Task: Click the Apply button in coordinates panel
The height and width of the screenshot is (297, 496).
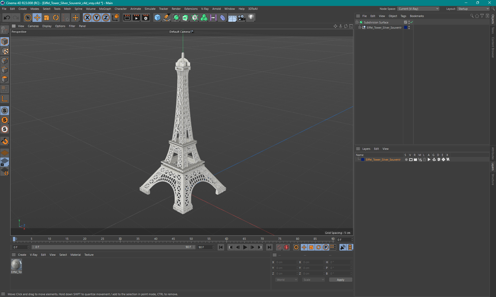Action: (x=339, y=279)
